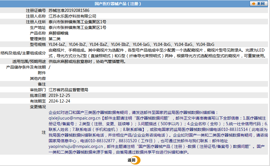Screen dimensions: 270x166
Task: Select product name 麻醉咽喉镜
Action: point(59,33)
